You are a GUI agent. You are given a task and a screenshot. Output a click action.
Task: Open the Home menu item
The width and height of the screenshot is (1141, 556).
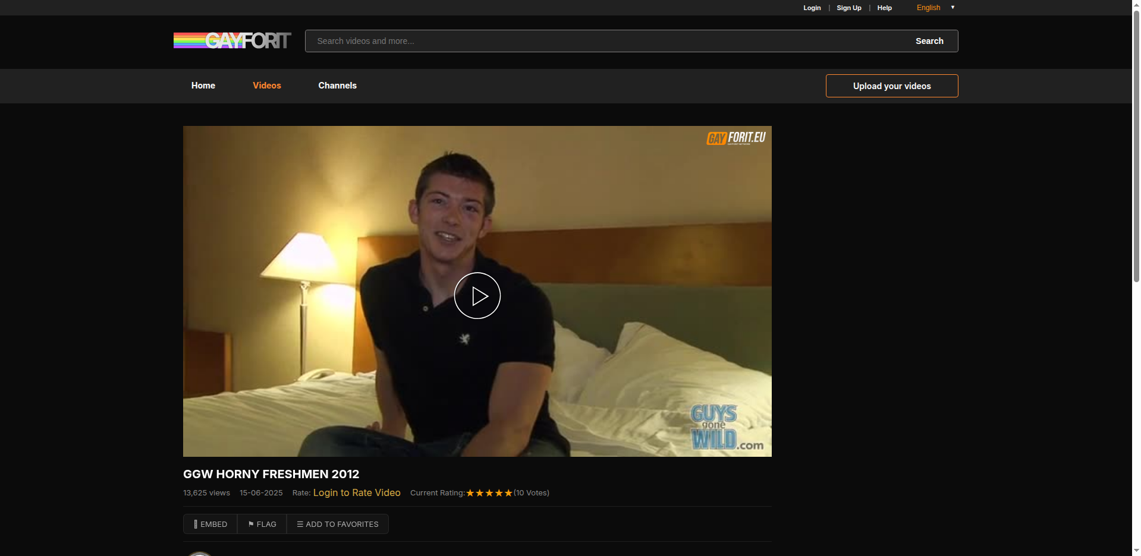[x=203, y=86]
